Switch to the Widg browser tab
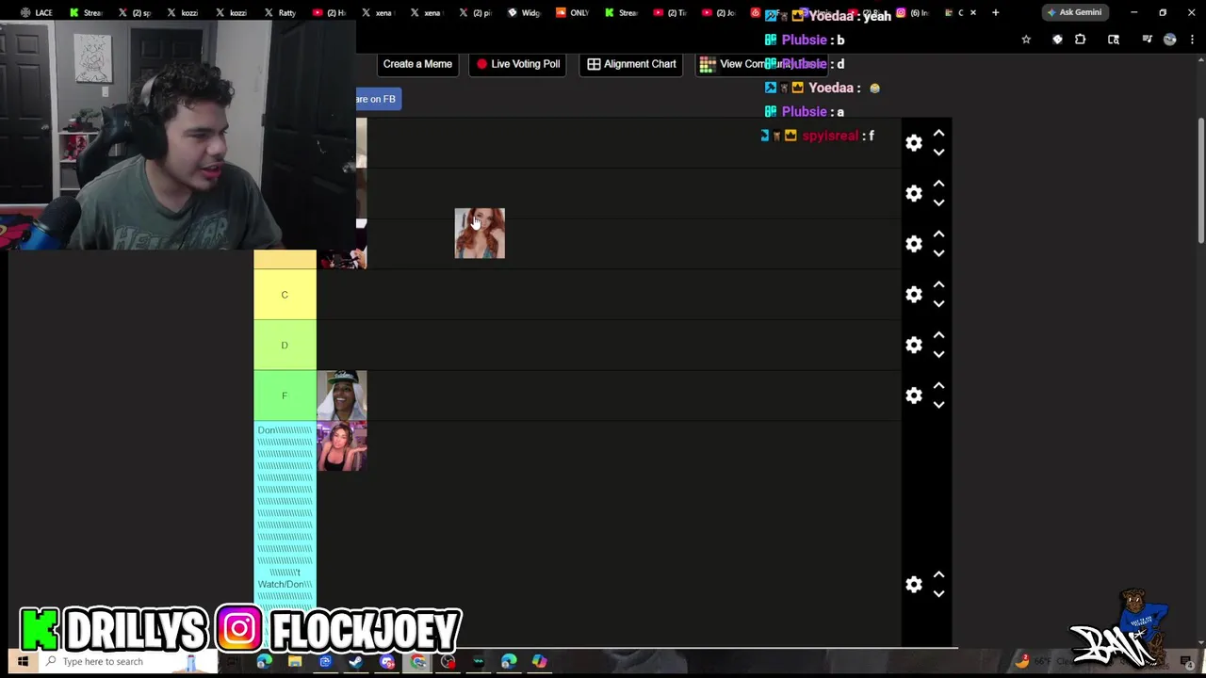This screenshot has height=678, width=1206. tap(525, 13)
